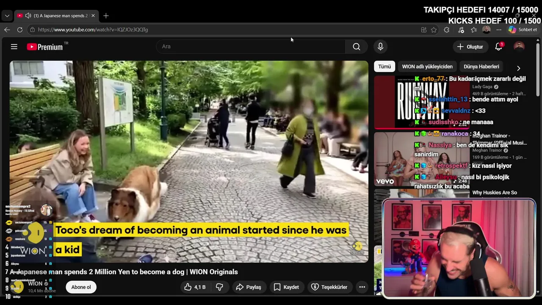Select WION adlı yükleyiciden chip
This screenshot has width=542, height=305.
pyautogui.click(x=427, y=67)
